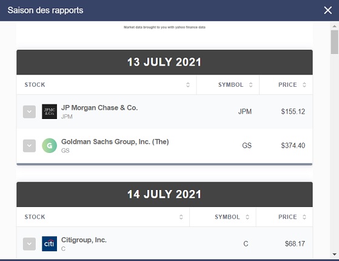The height and width of the screenshot is (261, 339).
Task: Click PRICE header in 13 July table
Action: (287, 84)
